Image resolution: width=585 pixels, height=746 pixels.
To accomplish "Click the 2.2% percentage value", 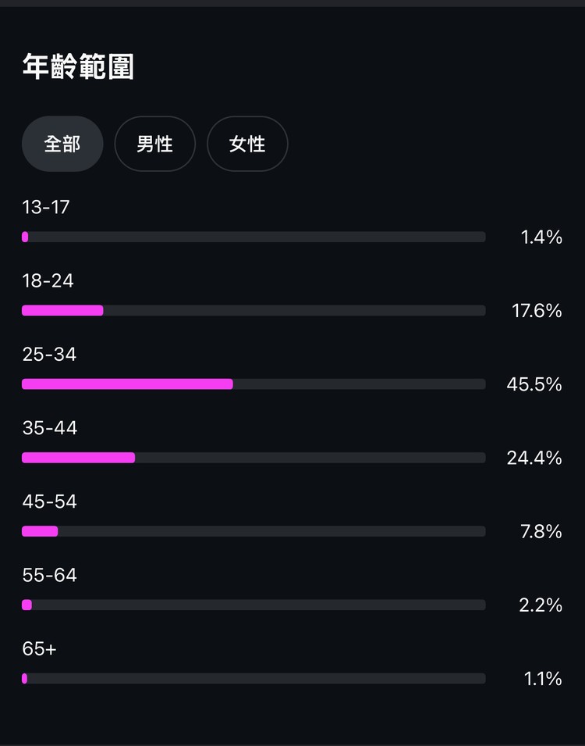I will pos(541,605).
